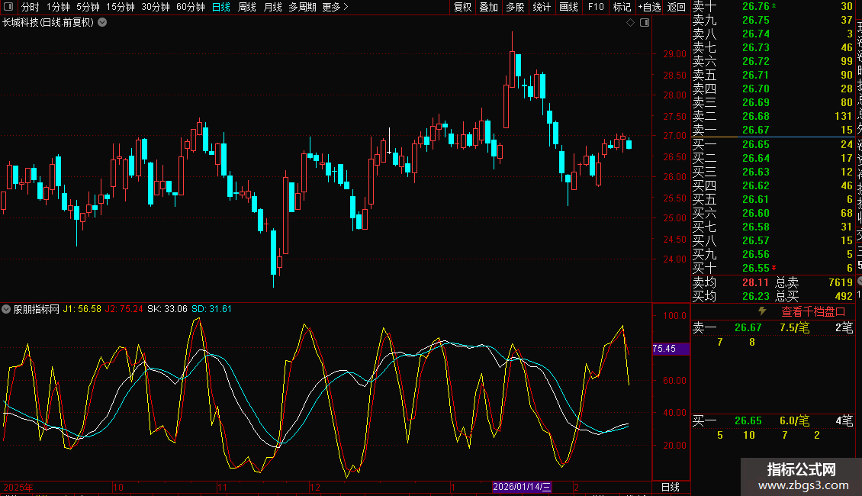Select the 周线 weekly chart tab
Image resolution: width=862 pixels, height=496 pixels.
[x=247, y=7]
